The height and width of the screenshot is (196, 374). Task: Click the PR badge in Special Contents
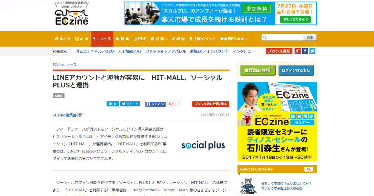[309, 169]
